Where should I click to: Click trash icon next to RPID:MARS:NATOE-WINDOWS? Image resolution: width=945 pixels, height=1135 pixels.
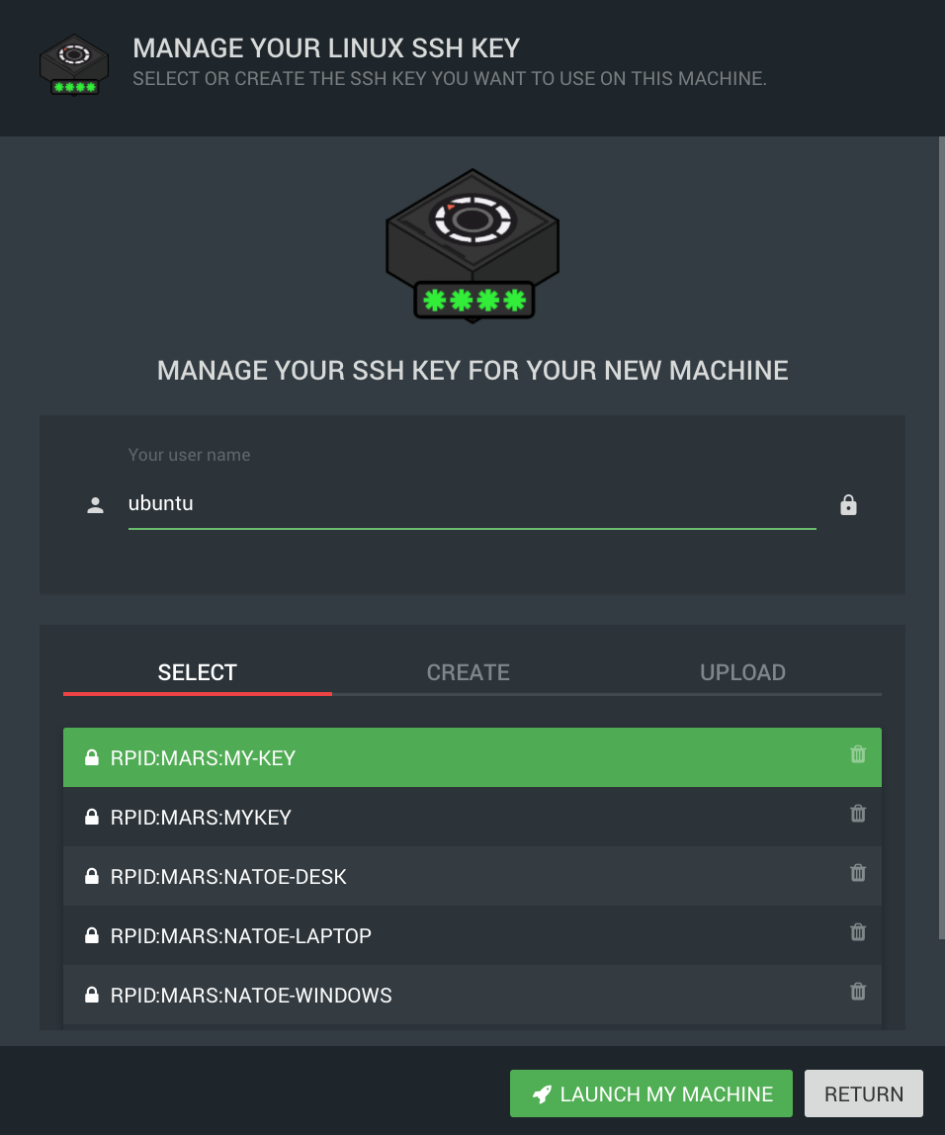[x=857, y=992]
